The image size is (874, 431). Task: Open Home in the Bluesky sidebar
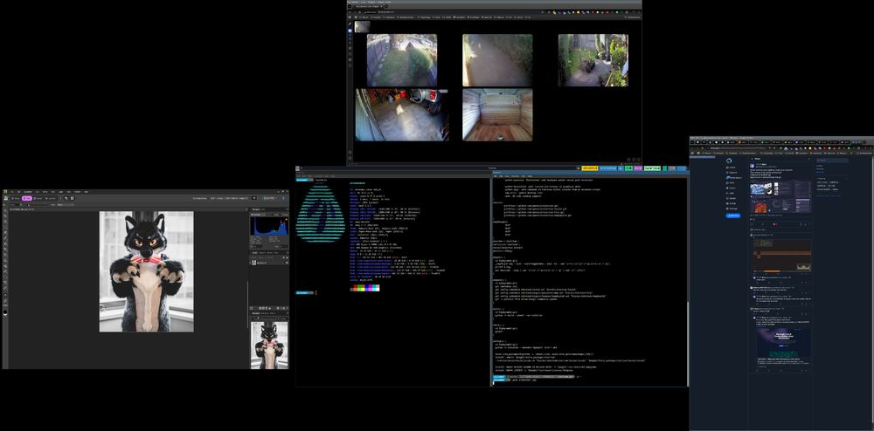point(732,168)
